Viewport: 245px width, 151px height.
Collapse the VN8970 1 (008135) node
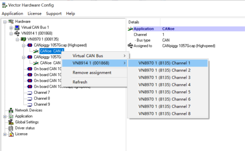tap(17, 39)
